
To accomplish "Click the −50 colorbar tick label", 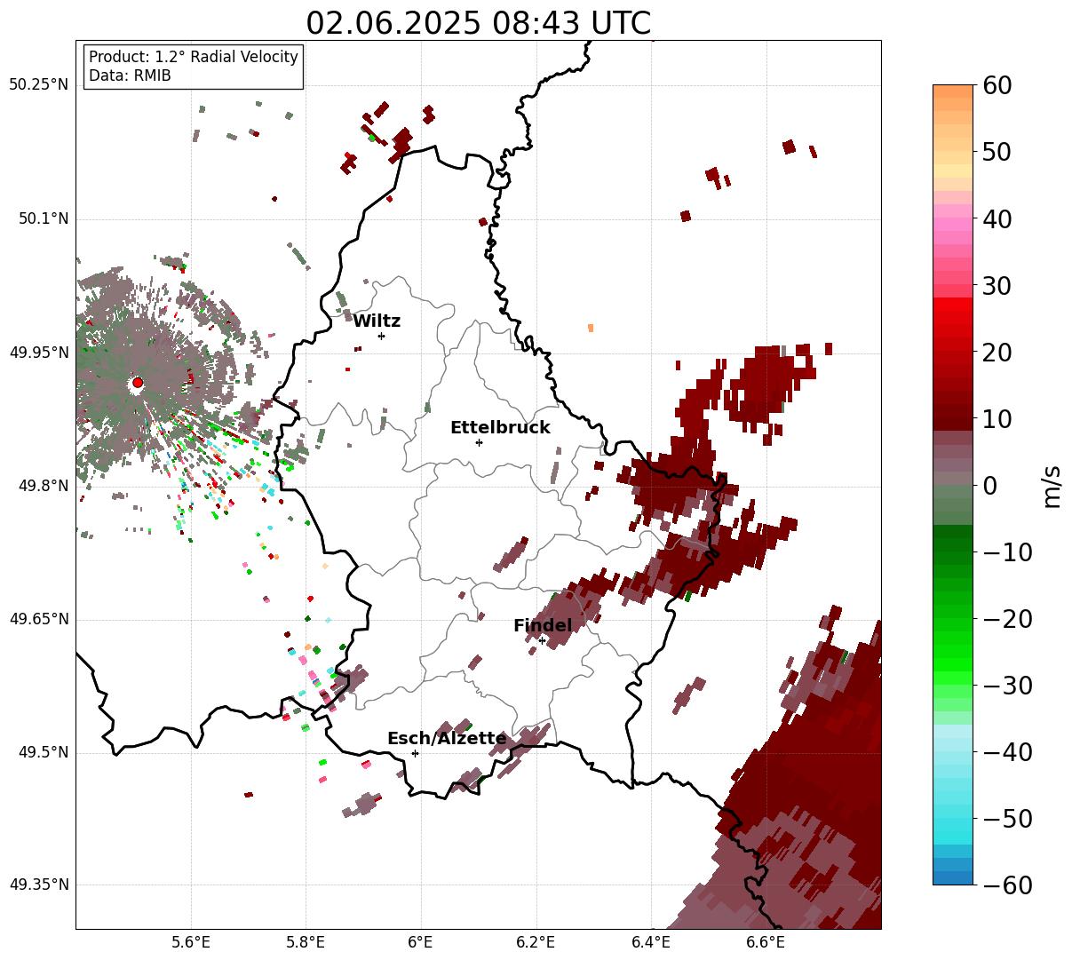I will 1006,818.
